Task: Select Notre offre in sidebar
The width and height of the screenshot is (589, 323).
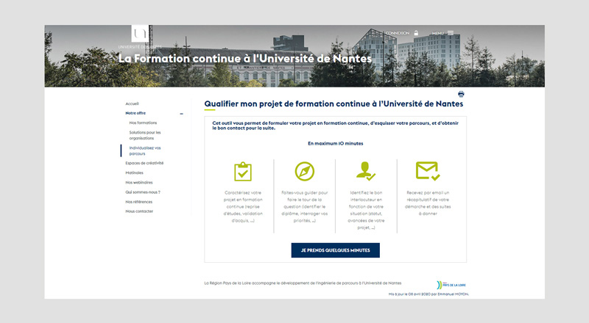Action: click(x=135, y=113)
